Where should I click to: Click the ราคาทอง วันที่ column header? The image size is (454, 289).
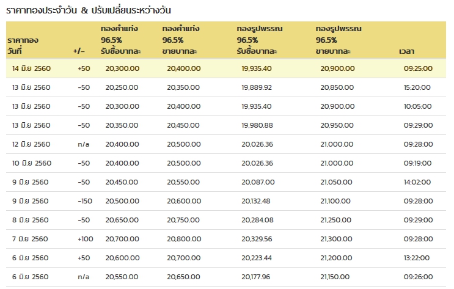point(23,45)
